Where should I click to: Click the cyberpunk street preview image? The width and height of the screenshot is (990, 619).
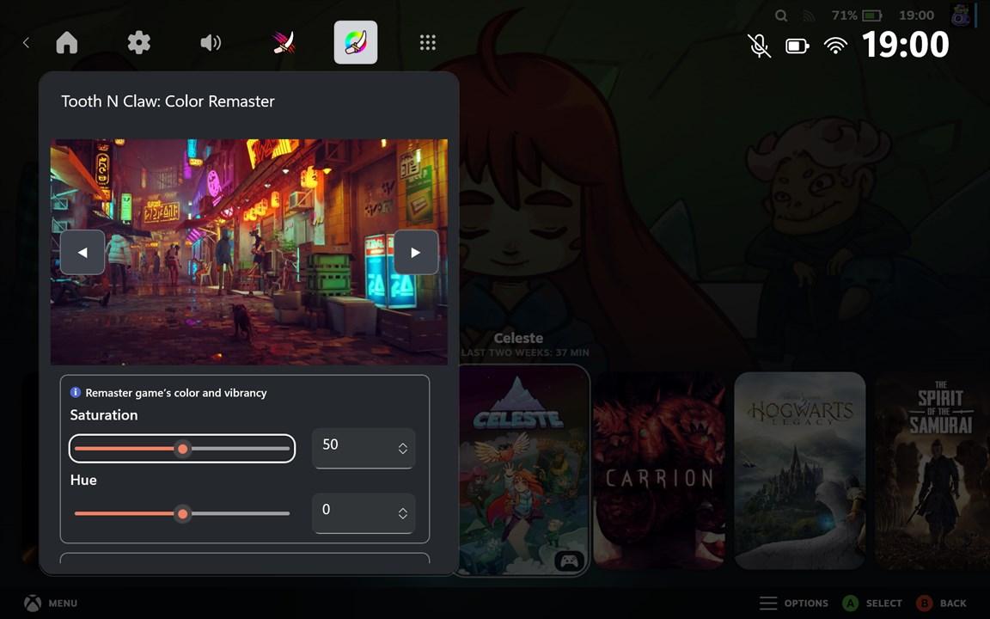pos(248,252)
